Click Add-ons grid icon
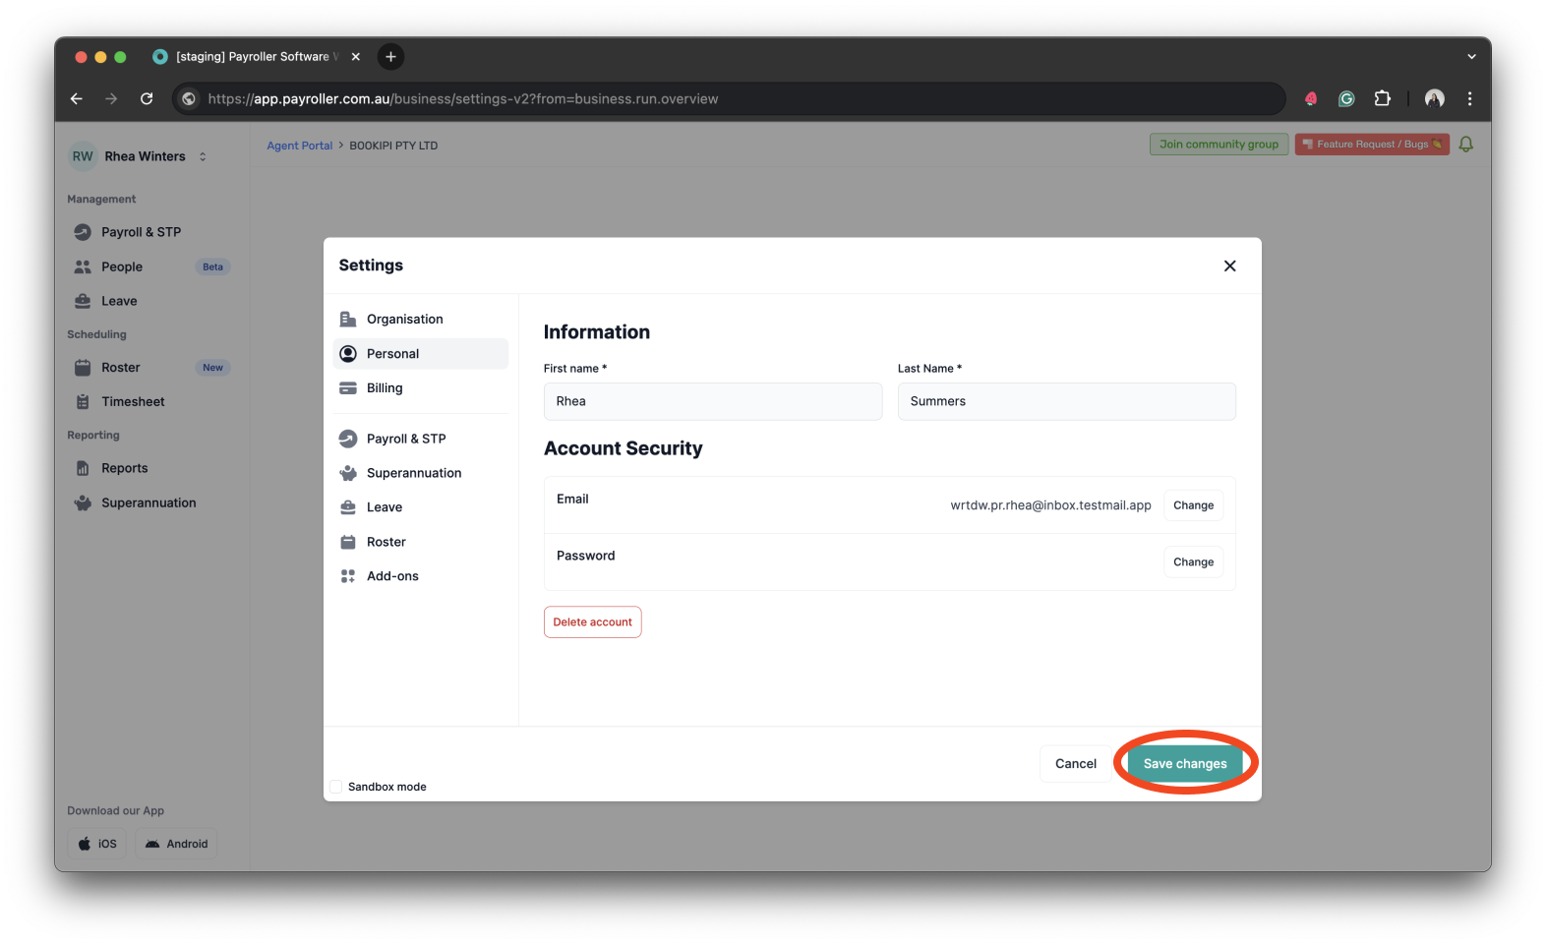1547x944 pixels. click(348, 576)
